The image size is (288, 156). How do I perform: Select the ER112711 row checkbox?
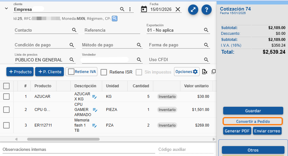tap(6, 125)
